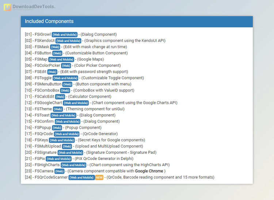Click the FSToast Web and Mobile badge

tap(63, 115)
